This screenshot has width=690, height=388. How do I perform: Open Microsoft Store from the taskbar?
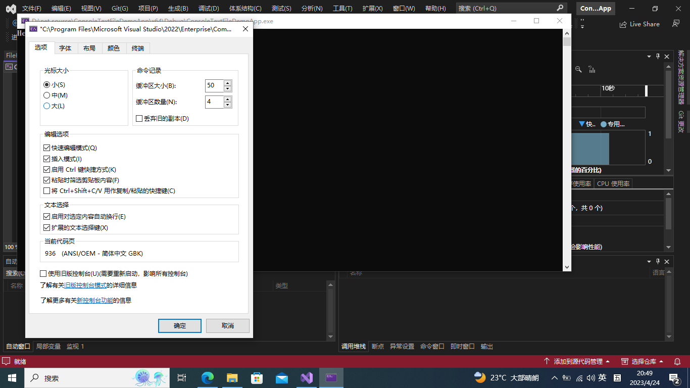click(257, 378)
